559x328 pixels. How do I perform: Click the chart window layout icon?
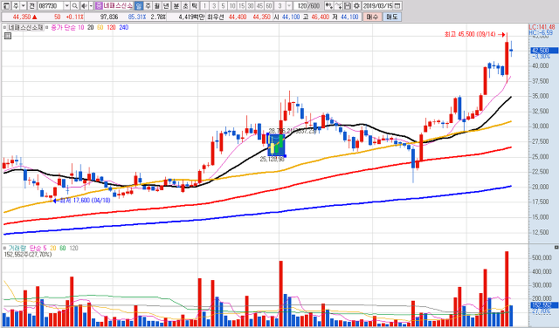pos(6,6)
